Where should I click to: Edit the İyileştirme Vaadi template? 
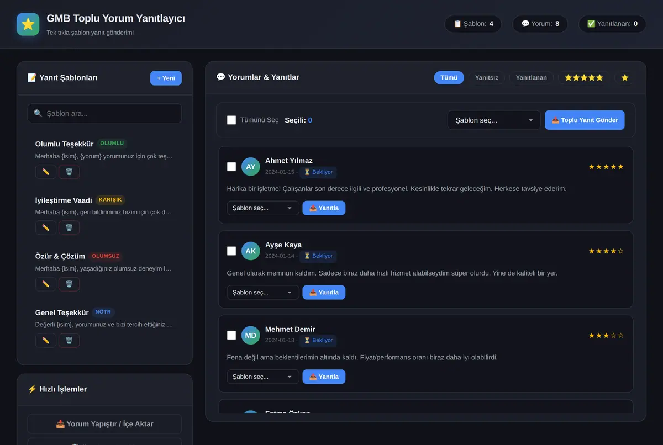click(x=46, y=227)
